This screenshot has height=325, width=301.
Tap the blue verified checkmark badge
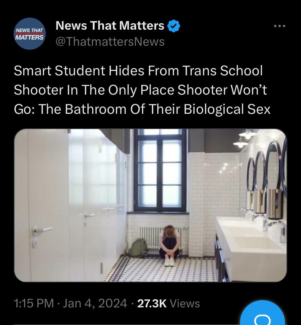pyautogui.click(x=173, y=26)
